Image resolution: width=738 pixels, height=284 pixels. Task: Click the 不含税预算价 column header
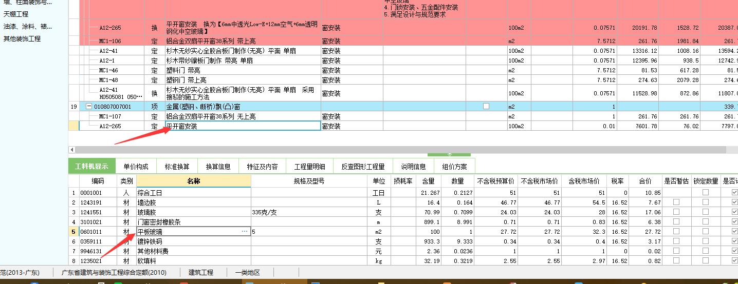coord(496,181)
